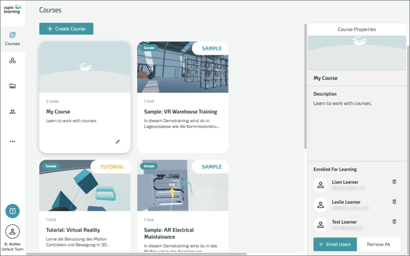
Task: Expand the more options ellipsis in sidebar
Action: tap(13, 142)
